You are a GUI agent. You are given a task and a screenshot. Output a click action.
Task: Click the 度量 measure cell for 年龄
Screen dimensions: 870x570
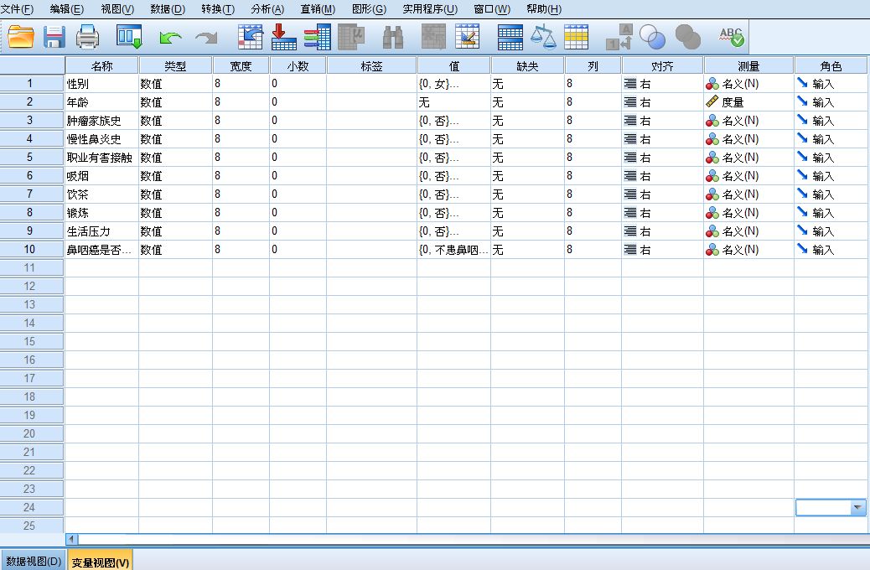[x=748, y=102]
